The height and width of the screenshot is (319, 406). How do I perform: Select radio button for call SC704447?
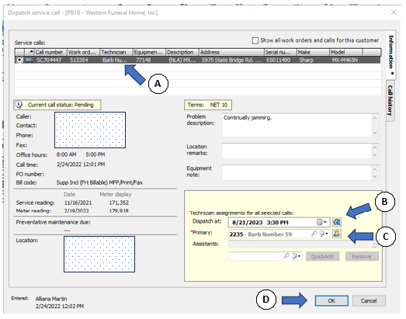coord(19,60)
